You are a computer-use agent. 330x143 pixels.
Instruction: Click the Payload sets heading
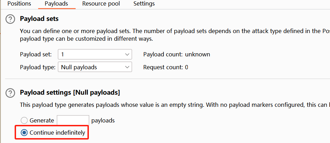39,19
